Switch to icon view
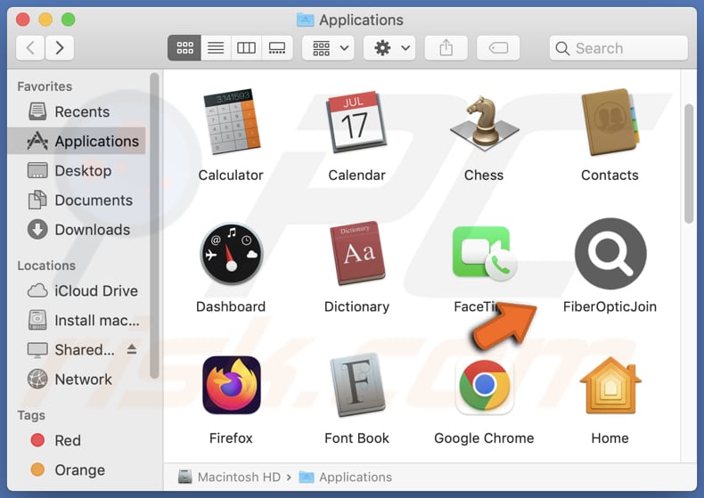Screen dimensions: 704x498 [x=184, y=47]
